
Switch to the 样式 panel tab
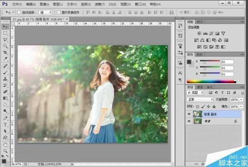[200, 21]
